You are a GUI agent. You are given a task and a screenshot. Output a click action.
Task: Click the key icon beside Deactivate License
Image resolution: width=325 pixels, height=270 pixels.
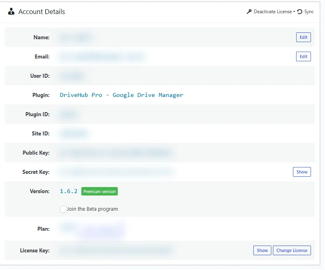pyautogui.click(x=249, y=12)
